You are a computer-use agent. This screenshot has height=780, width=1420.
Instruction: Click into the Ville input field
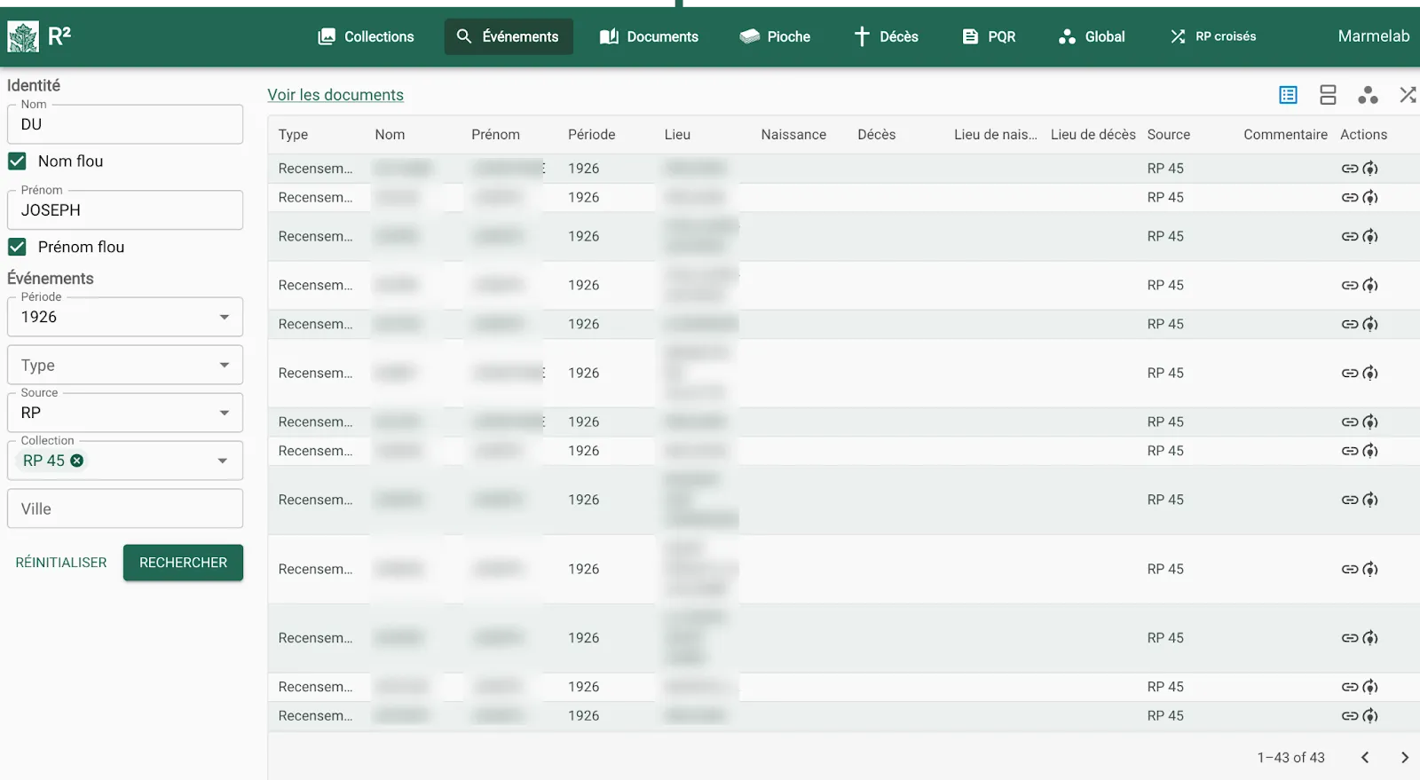point(125,508)
